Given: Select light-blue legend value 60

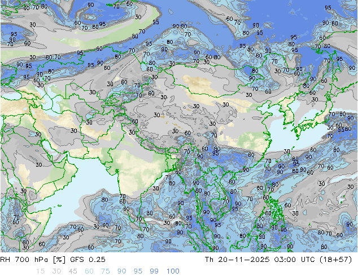Looking at the screenshot, I should (89, 271).
